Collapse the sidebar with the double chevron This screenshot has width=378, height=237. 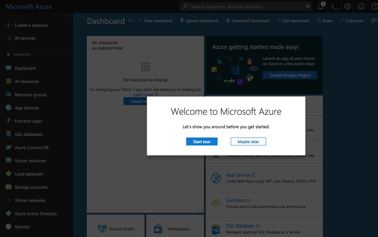click(x=70, y=16)
